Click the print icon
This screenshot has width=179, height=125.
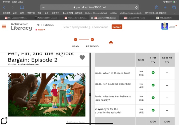point(111,43)
